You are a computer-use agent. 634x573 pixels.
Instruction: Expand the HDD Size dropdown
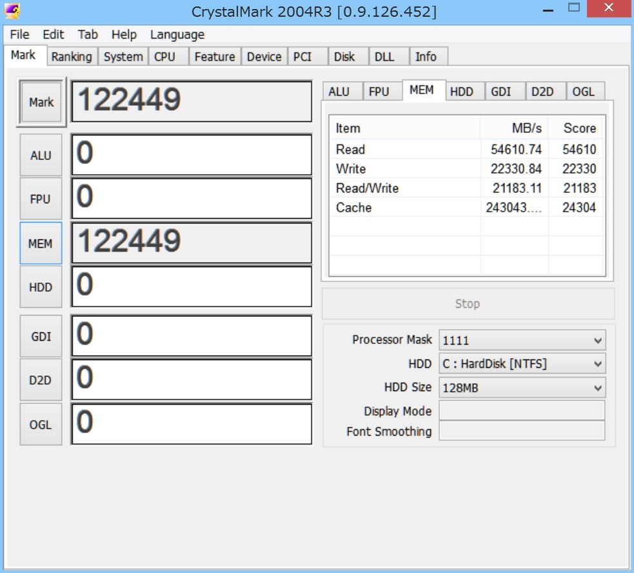(522, 388)
